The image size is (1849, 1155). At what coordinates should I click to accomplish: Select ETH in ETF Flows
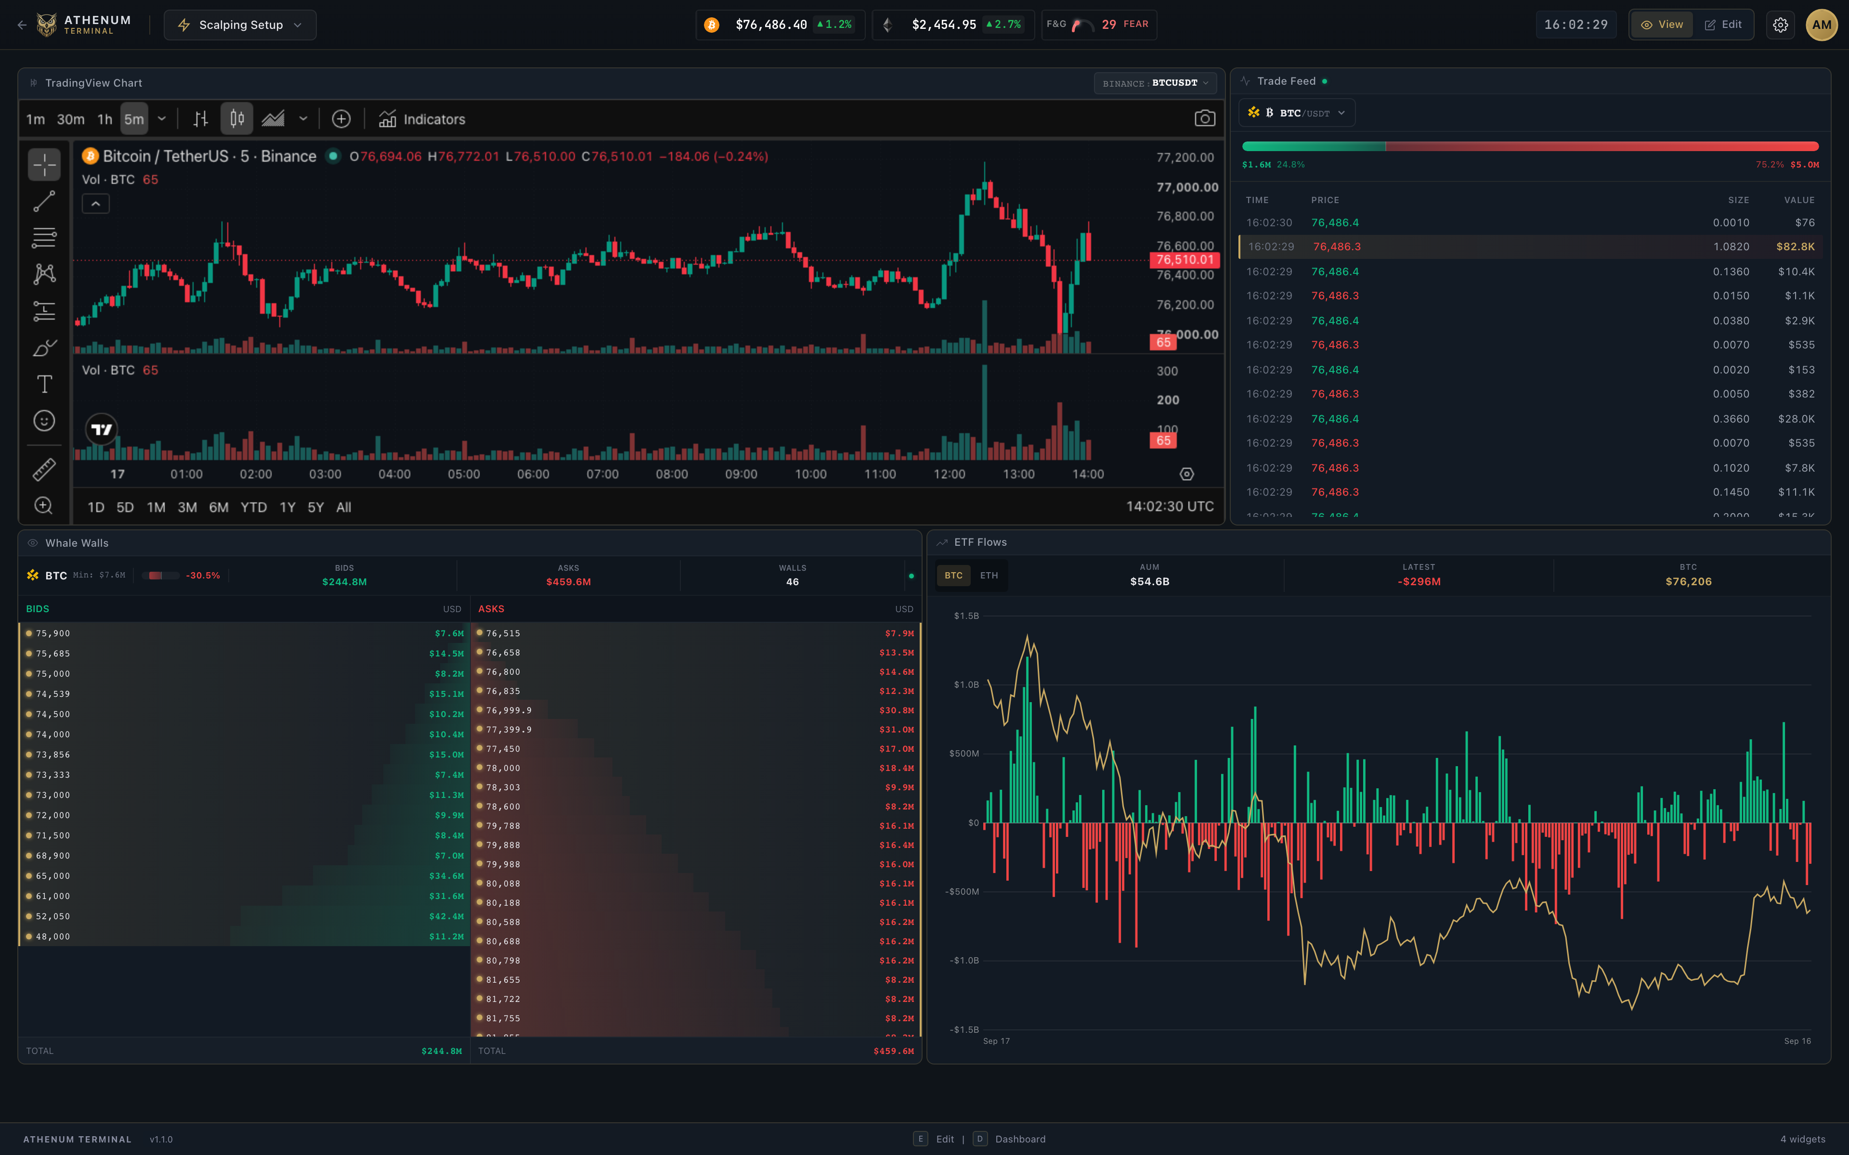(x=989, y=575)
